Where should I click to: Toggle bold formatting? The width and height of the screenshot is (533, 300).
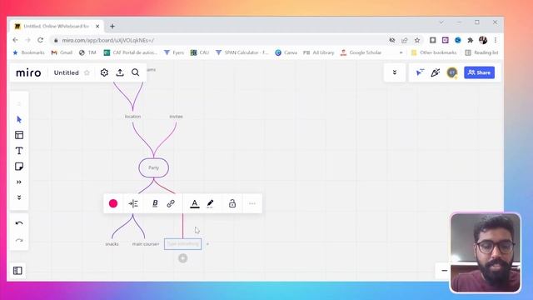click(x=155, y=203)
